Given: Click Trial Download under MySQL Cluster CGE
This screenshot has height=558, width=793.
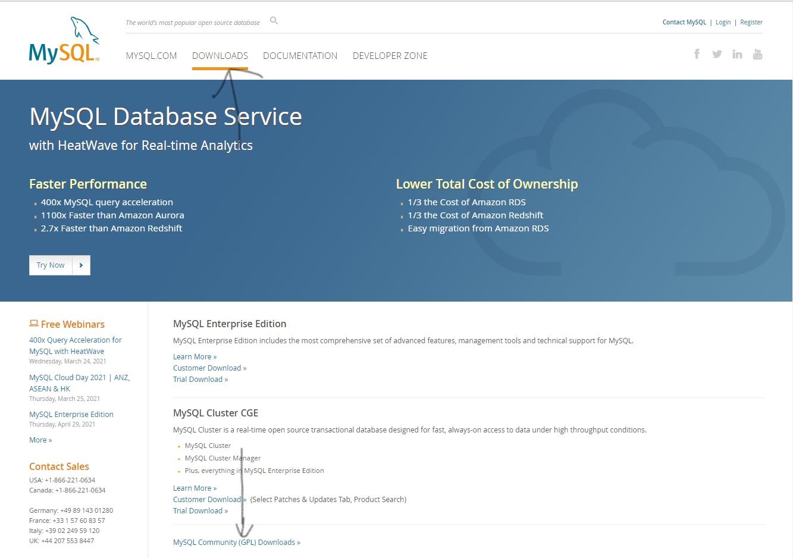Looking at the screenshot, I should click(200, 511).
